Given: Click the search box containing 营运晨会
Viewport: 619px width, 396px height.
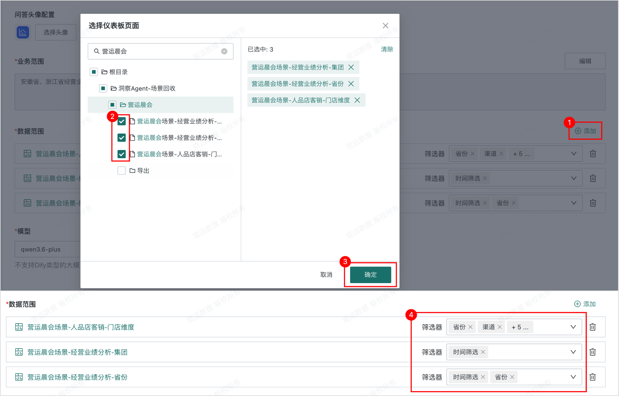Looking at the screenshot, I should click(x=160, y=51).
